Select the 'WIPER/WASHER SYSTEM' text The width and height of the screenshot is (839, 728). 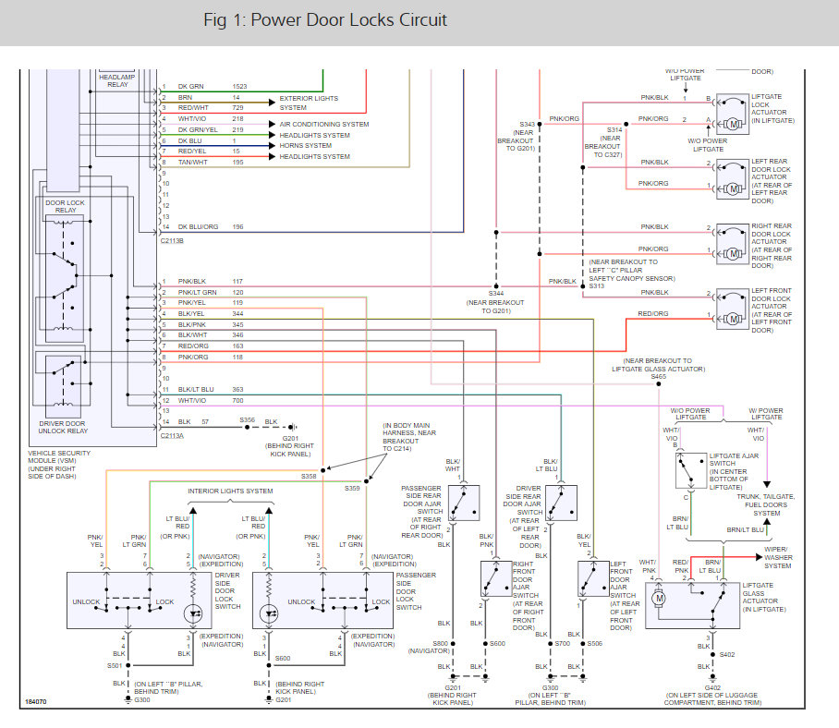point(779,557)
